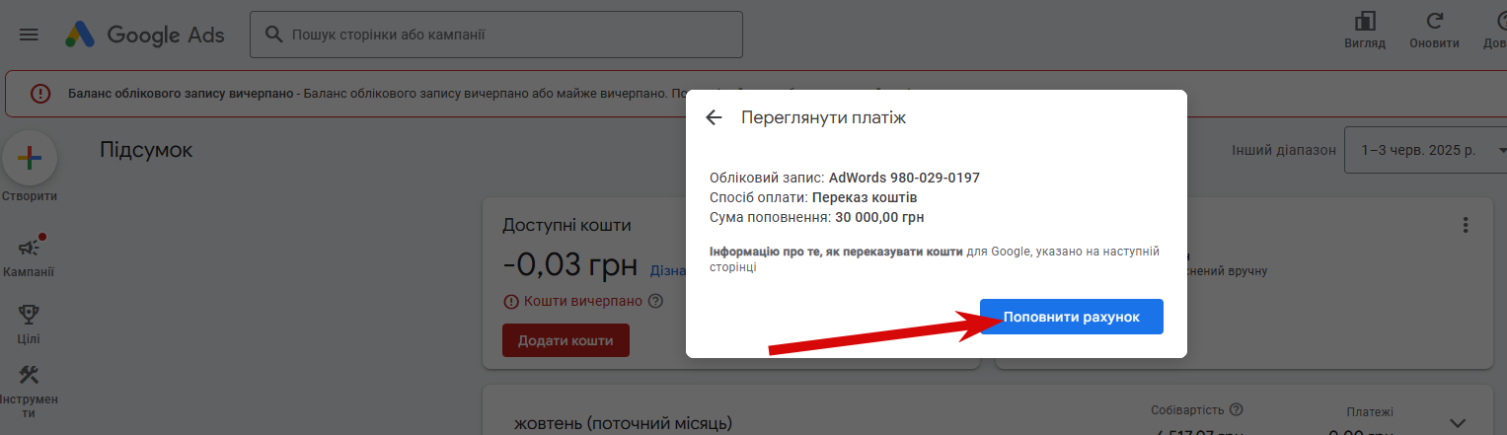Click the help icon next to Собівартість

1237,409
